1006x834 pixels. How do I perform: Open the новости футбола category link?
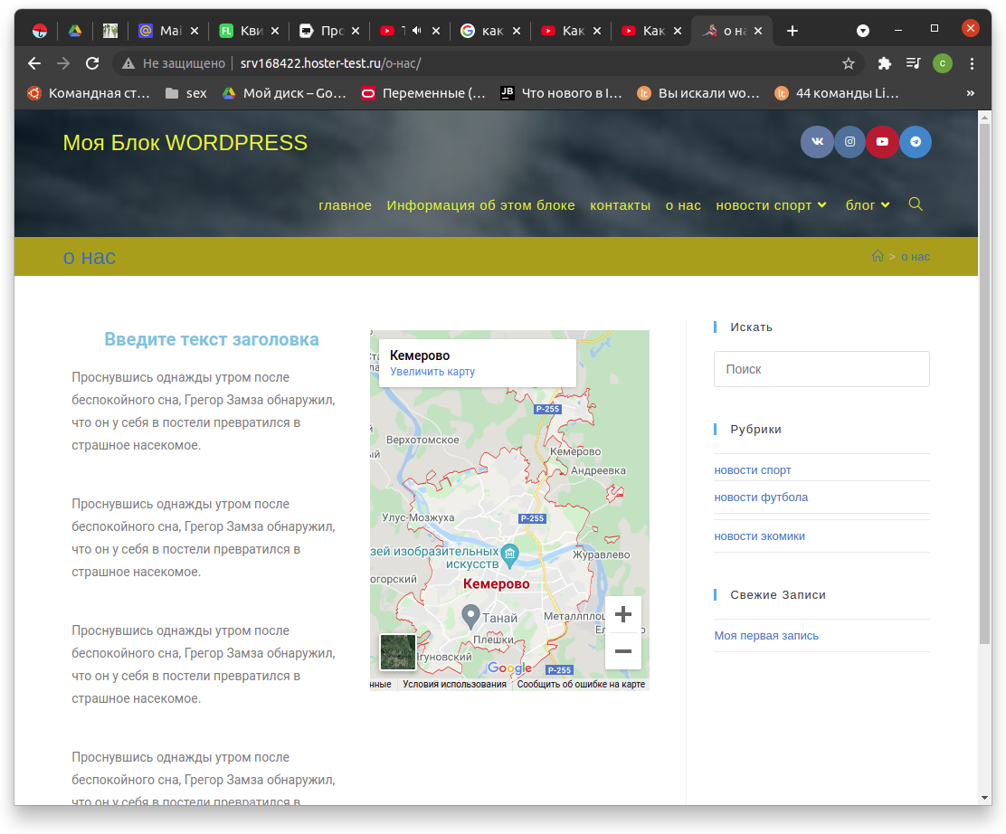tap(761, 498)
